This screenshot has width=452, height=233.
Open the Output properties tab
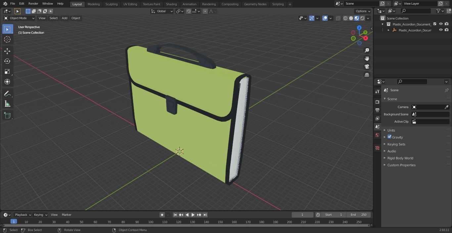377,110
